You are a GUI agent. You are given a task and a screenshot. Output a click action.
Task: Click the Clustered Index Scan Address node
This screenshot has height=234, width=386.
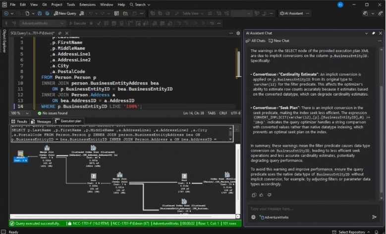93,156
